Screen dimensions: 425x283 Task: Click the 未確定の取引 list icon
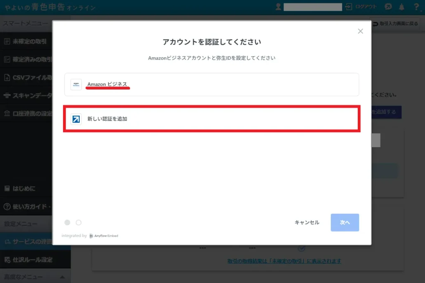coord(7,41)
